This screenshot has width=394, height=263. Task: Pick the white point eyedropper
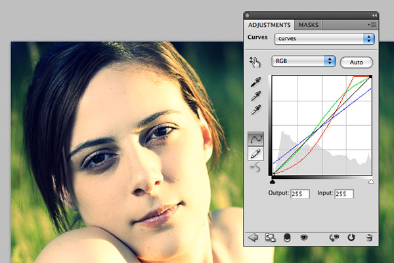(255, 110)
